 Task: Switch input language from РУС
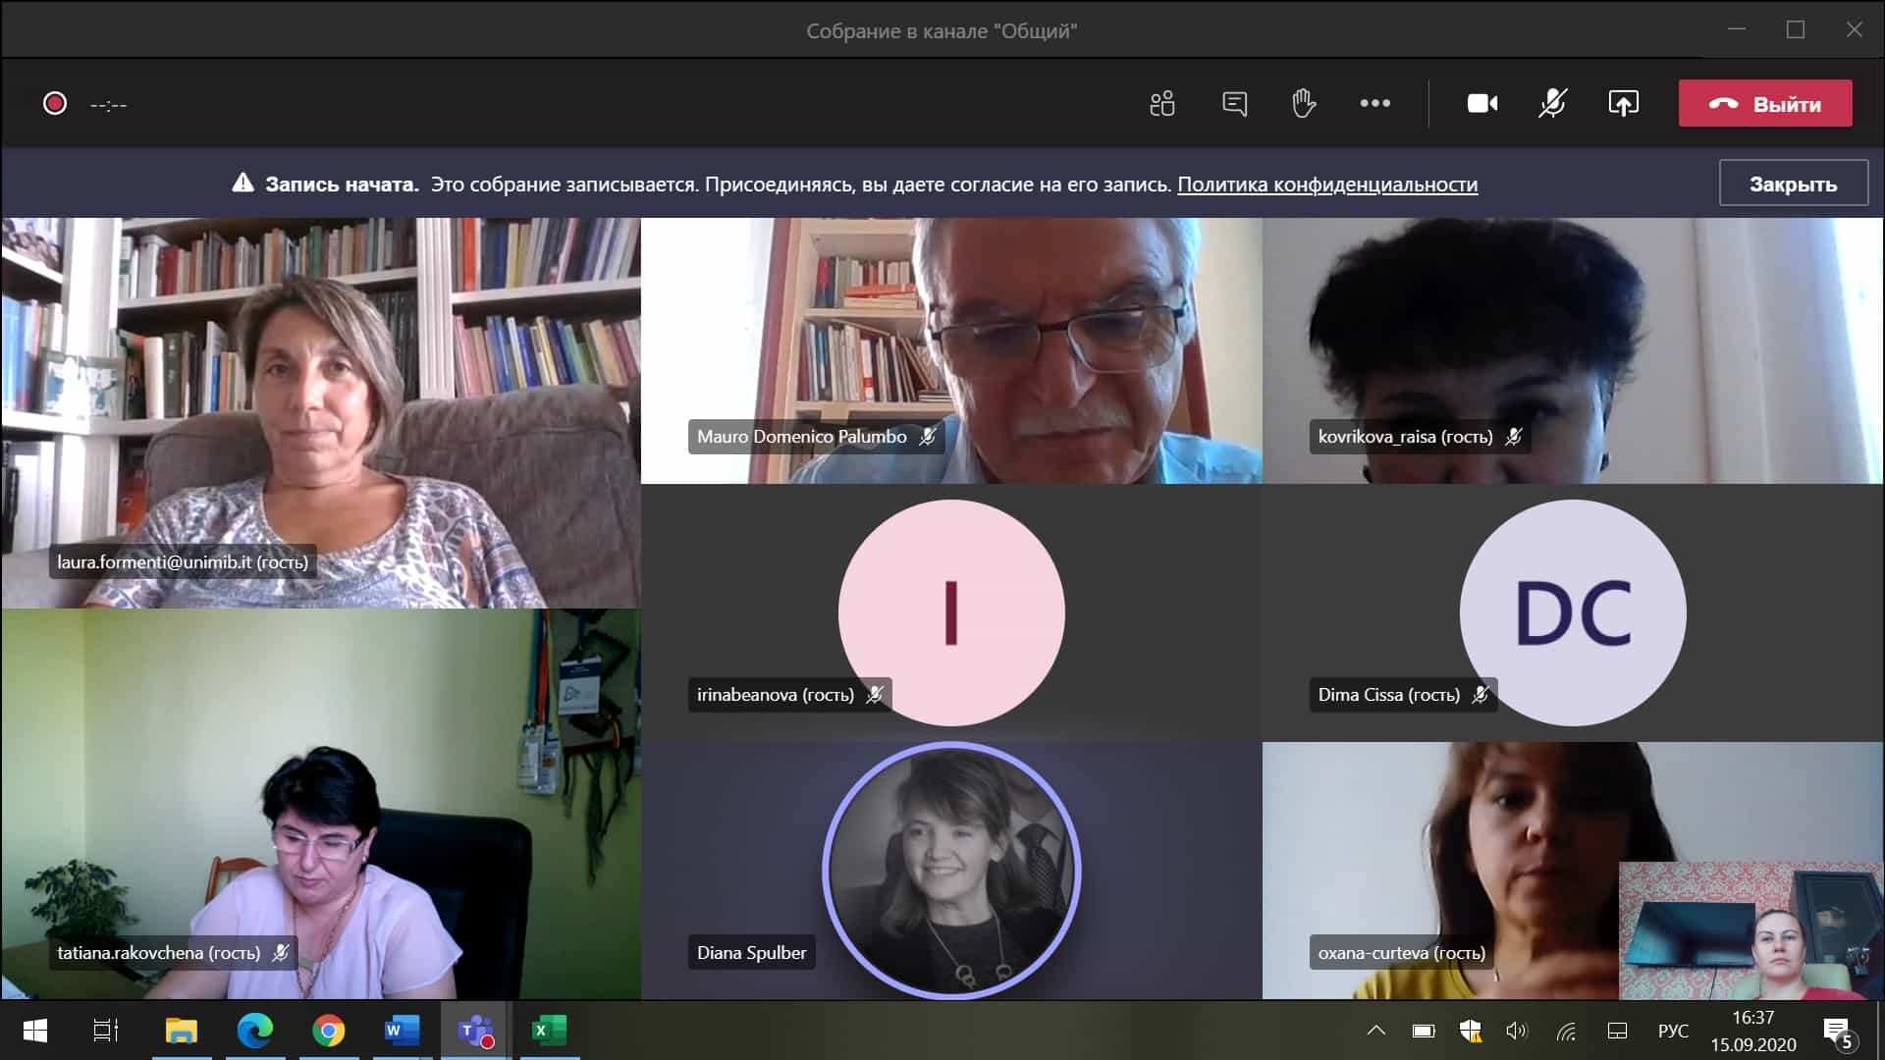[x=1673, y=1031]
